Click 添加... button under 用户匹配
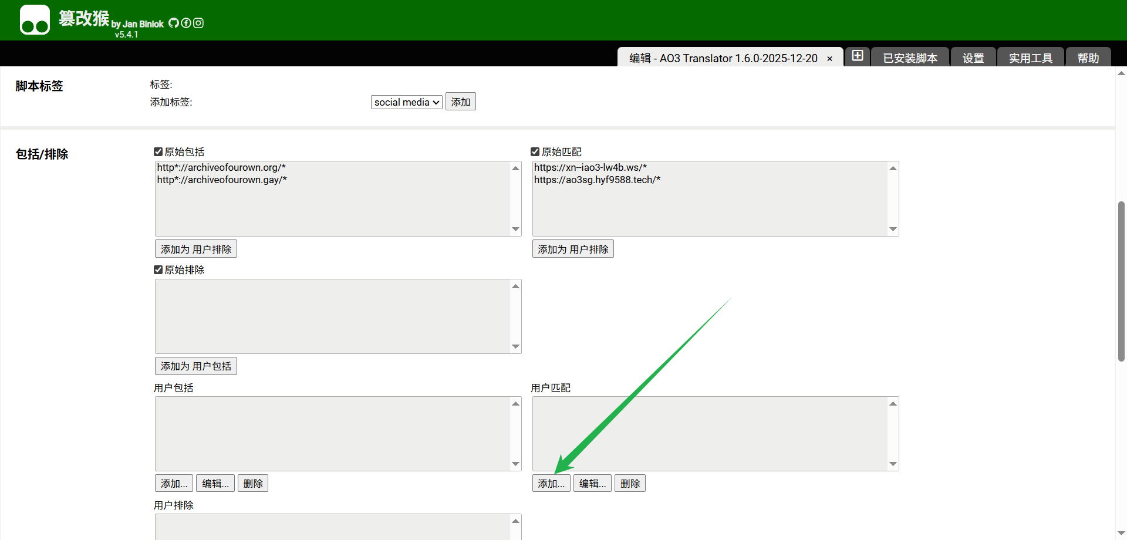Viewport: 1127px width, 540px height. (x=551, y=484)
